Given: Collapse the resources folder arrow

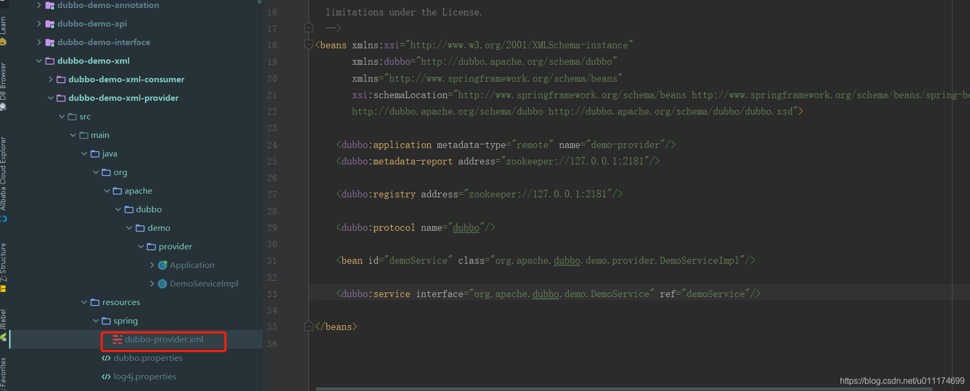Looking at the screenshot, I should (x=84, y=302).
